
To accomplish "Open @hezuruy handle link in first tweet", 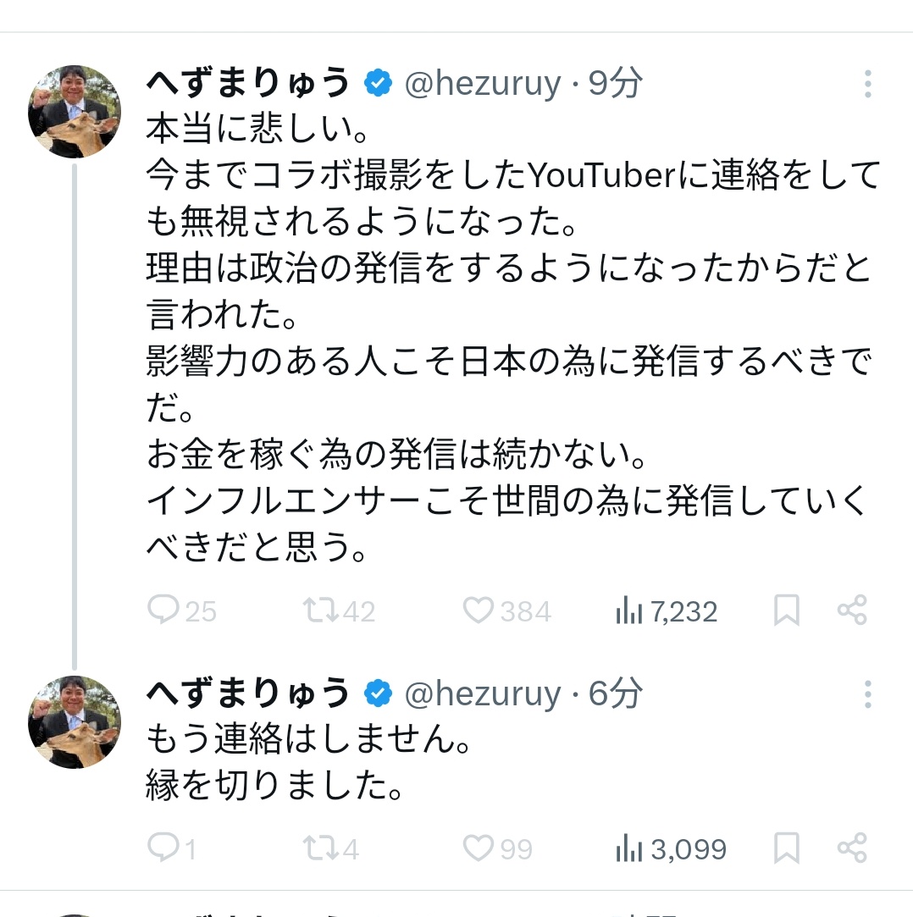I will (482, 84).
